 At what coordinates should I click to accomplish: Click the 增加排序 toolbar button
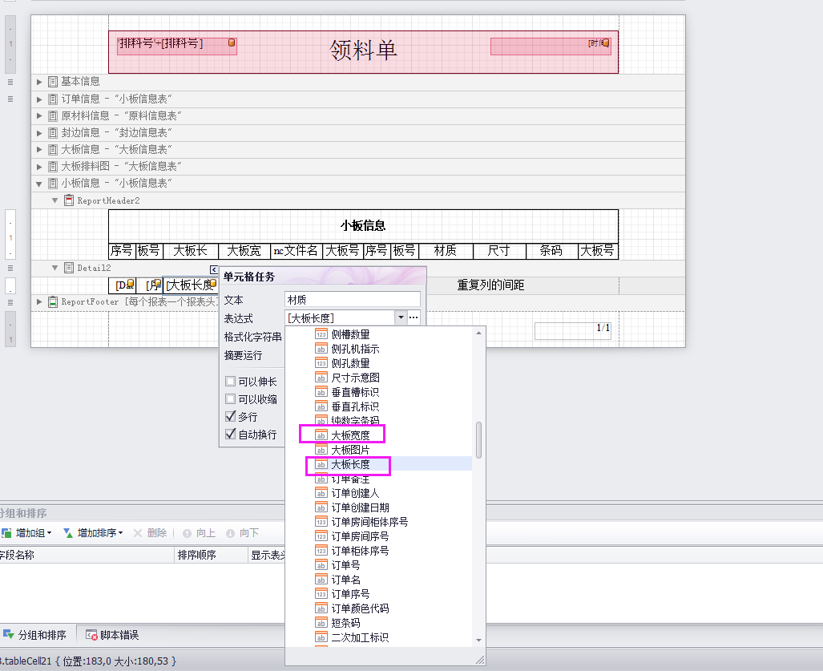pos(94,533)
